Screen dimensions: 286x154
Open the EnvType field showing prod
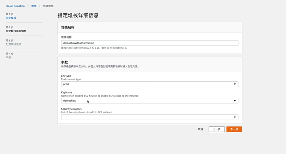[147, 84]
